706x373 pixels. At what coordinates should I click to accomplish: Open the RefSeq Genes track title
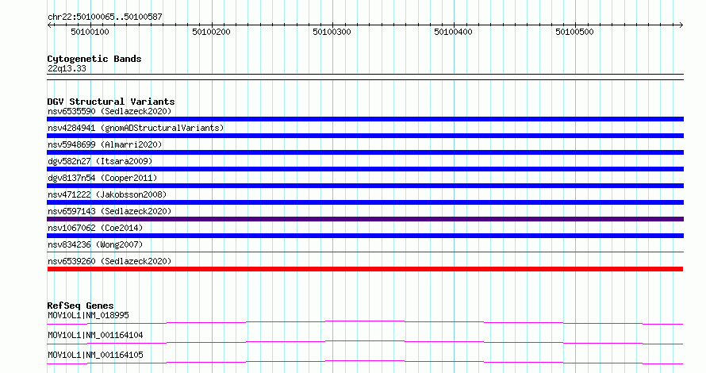click(x=80, y=306)
